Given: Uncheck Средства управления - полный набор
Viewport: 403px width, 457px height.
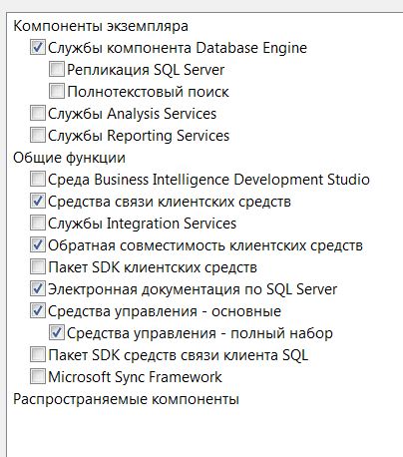Looking at the screenshot, I should point(57,332).
